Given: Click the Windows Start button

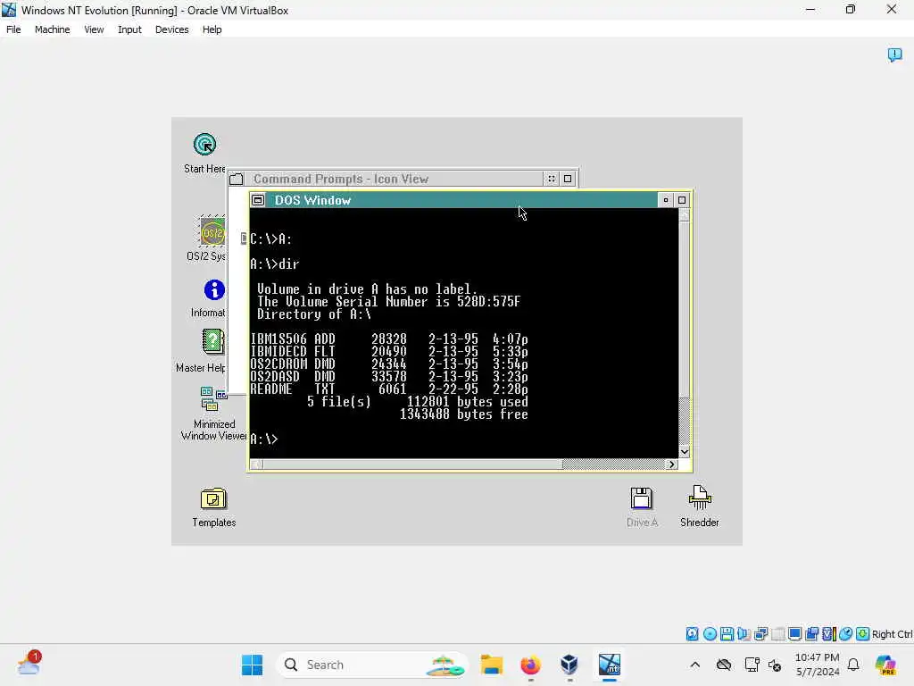Looking at the screenshot, I should pyautogui.click(x=253, y=665).
